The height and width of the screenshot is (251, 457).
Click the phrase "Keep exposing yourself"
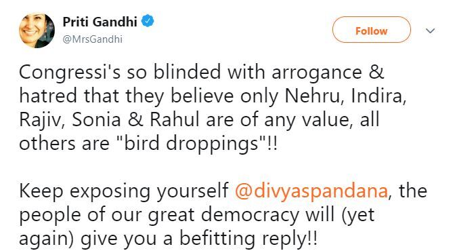124,192
